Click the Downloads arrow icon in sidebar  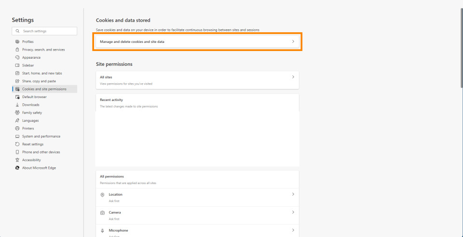click(17, 105)
